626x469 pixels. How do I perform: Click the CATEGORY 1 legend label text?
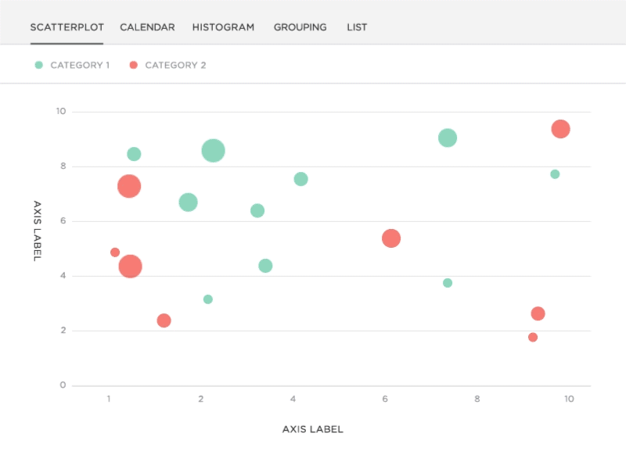(81, 66)
